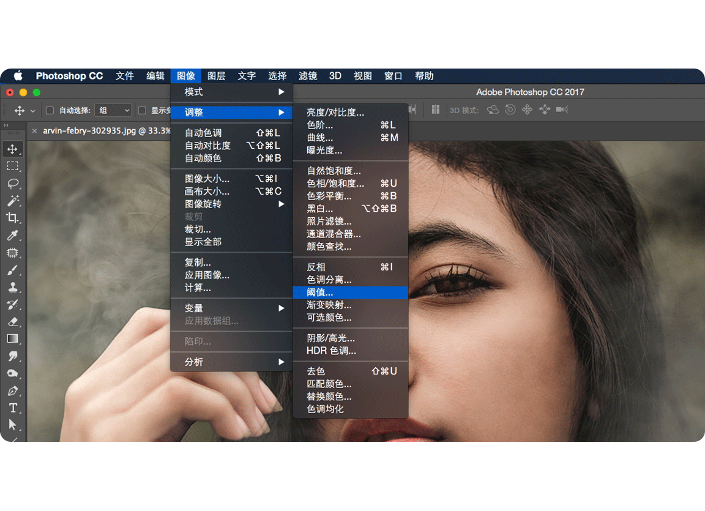Screen dimensions: 705x511
Task: Expand the 分析 submenu
Action: [x=231, y=362]
